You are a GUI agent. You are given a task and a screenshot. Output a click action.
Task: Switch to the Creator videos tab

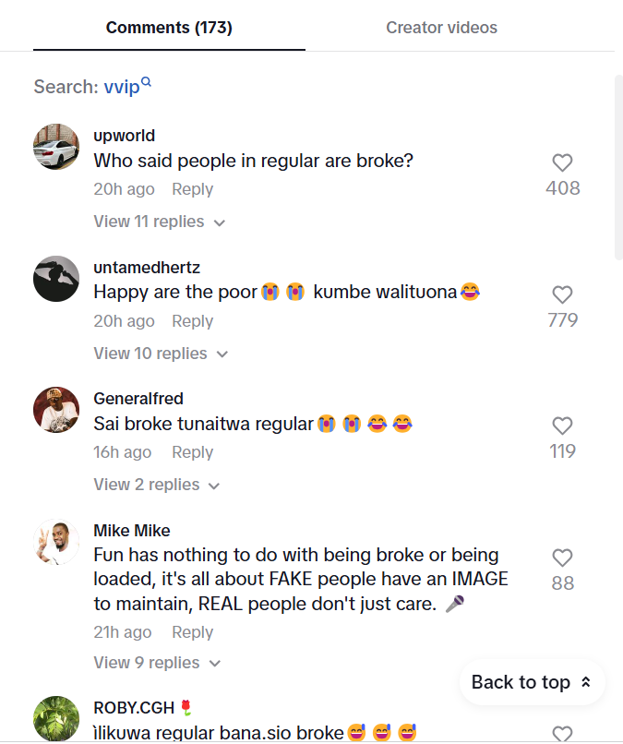(x=441, y=28)
